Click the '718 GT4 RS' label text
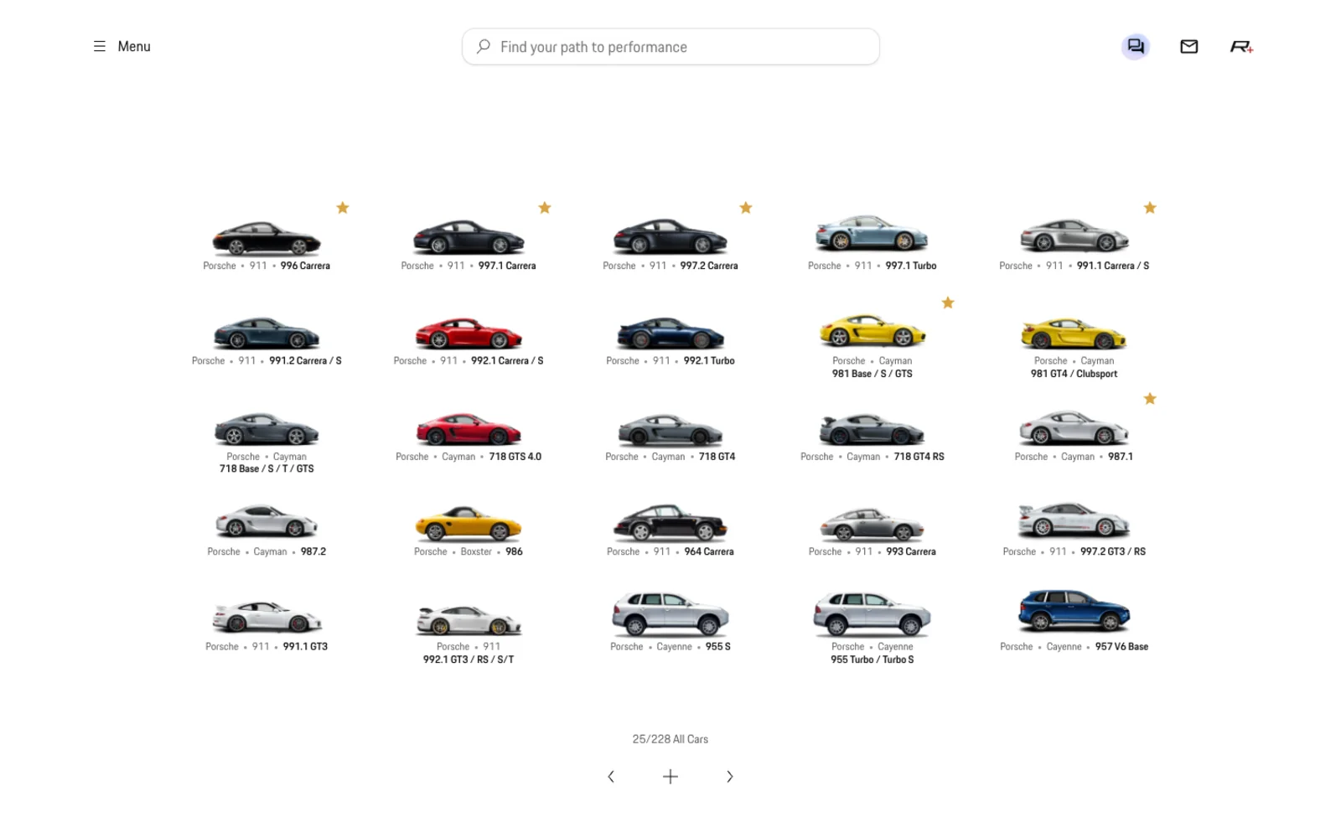 [919, 457]
